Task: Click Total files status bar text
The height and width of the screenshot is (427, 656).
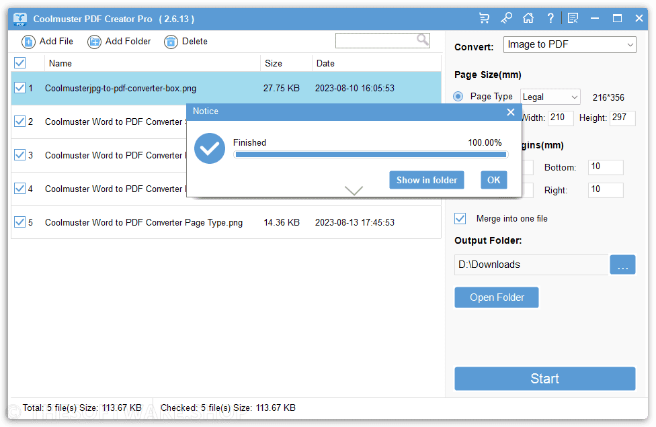Action: coord(82,408)
